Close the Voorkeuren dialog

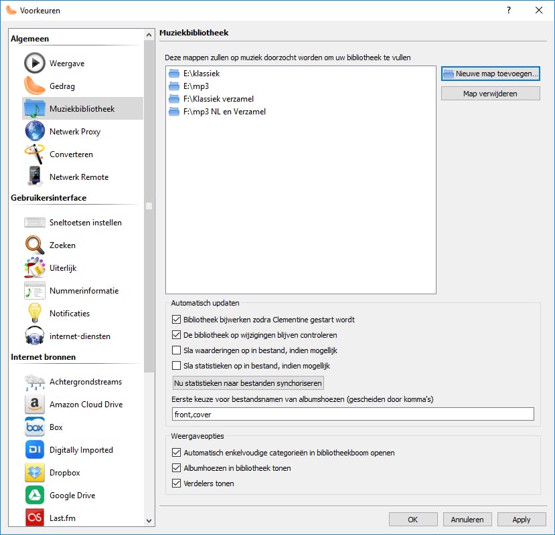[539, 10]
